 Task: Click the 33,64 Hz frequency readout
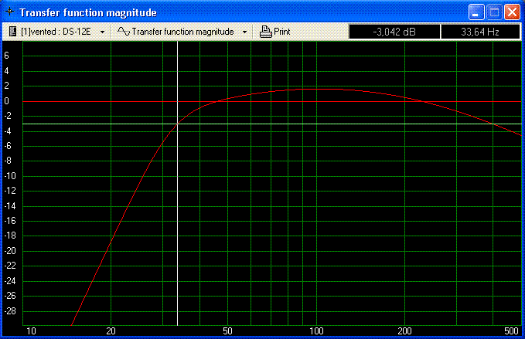click(480, 32)
